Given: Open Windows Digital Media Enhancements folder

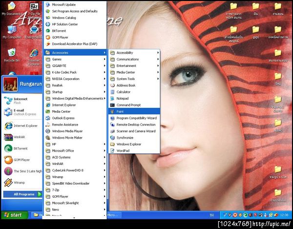Looking at the screenshot, I should pos(75,99).
